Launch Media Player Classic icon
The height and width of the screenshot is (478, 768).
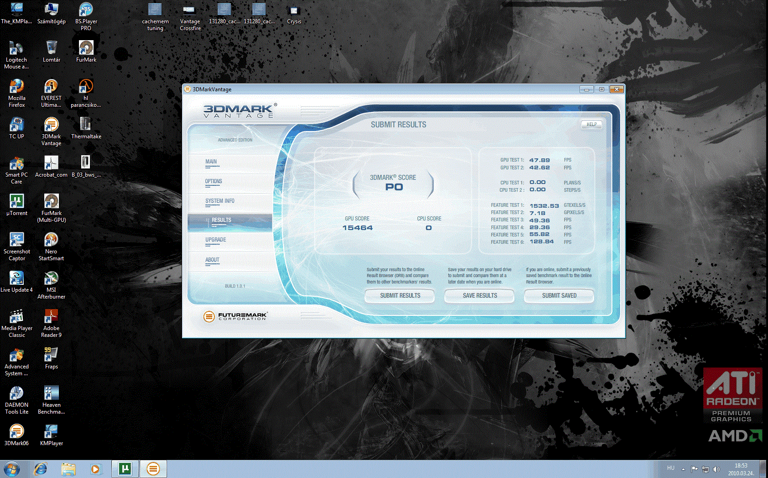click(17, 323)
